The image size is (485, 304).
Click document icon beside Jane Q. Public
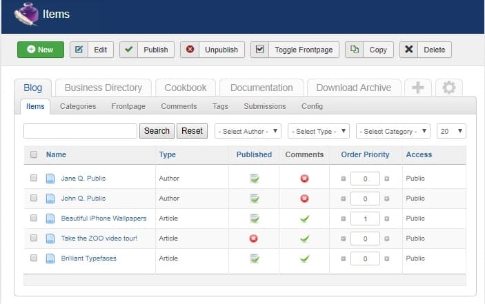50,179
